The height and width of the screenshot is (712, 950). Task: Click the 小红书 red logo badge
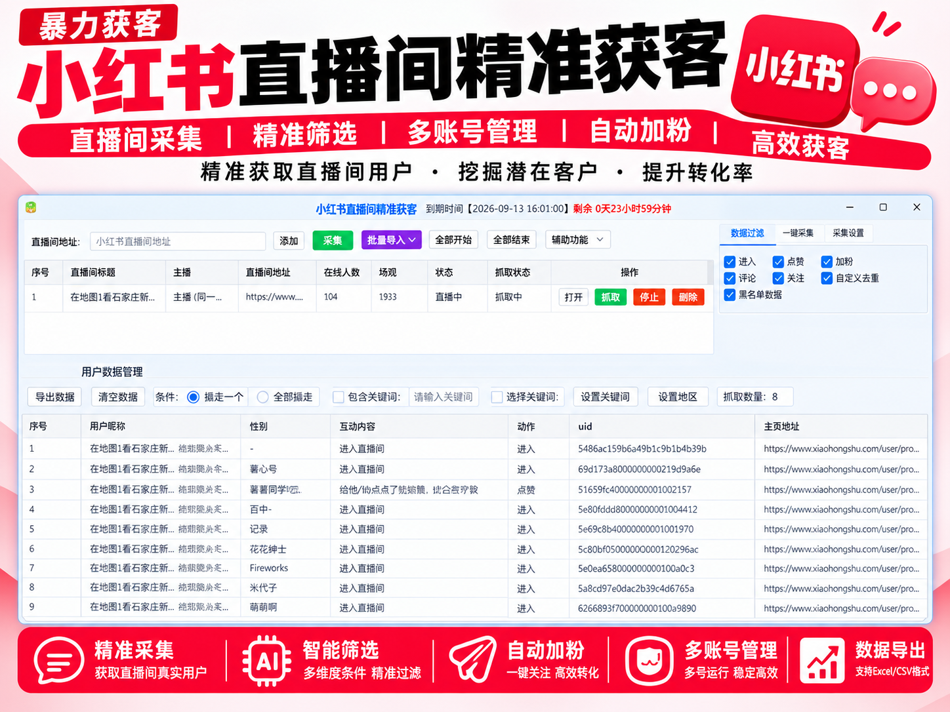pyautogui.click(x=795, y=70)
